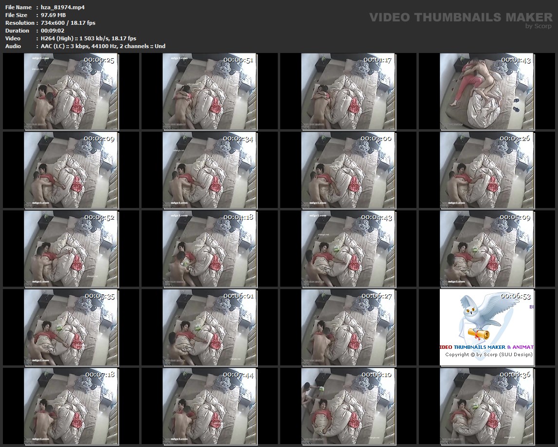Click the H264 video codec info line
The height and width of the screenshot is (447, 558).
click(86, 38)
